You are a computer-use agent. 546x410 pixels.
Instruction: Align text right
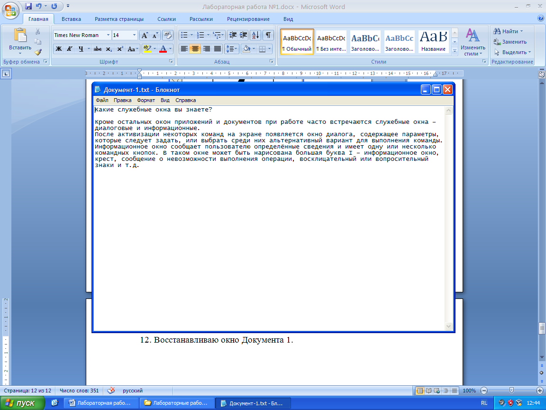[x=207, y=49]
